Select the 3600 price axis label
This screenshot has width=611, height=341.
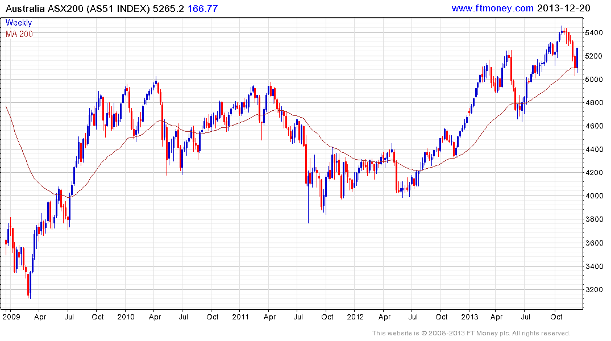click(594, 243)
